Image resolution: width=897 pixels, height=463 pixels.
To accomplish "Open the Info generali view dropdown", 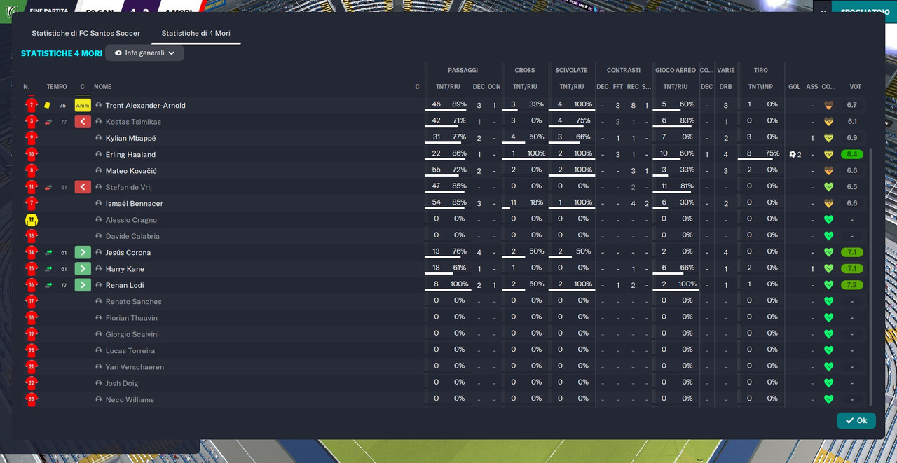I will click(x=144, y=53).
